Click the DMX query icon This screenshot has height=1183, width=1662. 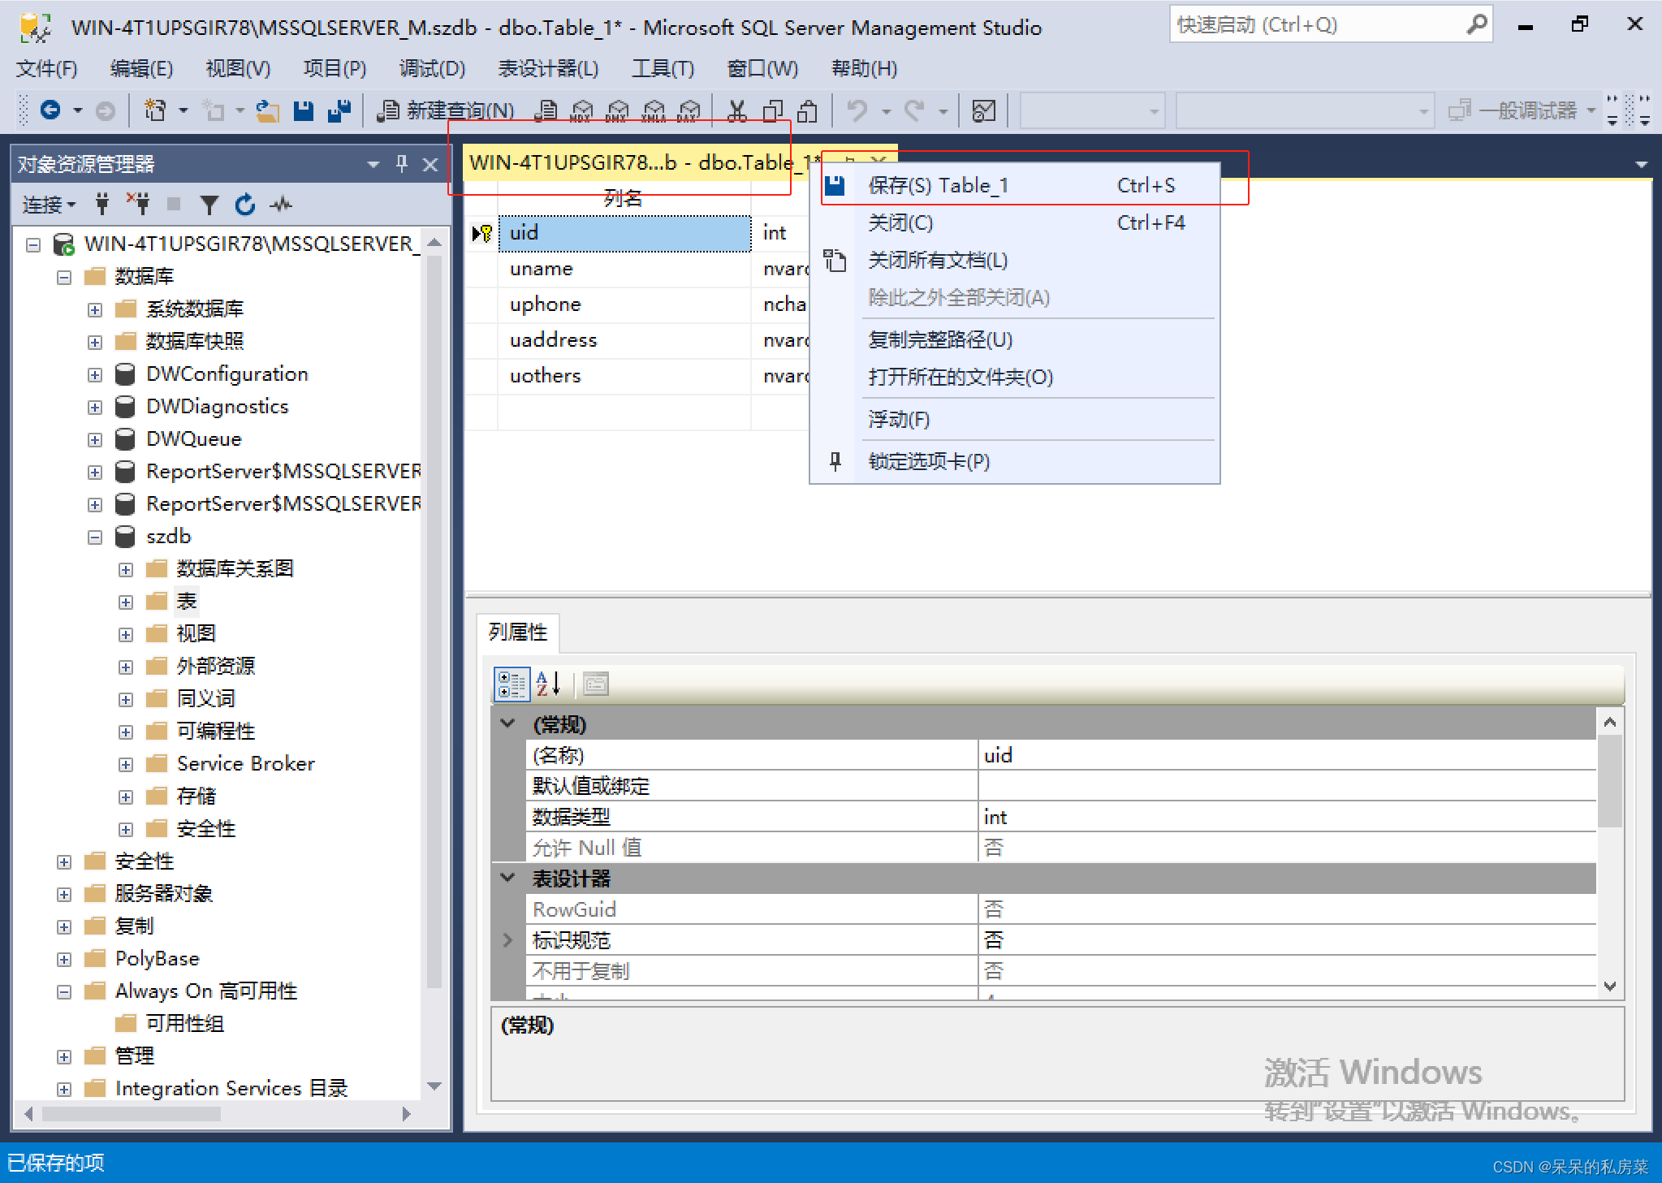(x=617, y=110)
